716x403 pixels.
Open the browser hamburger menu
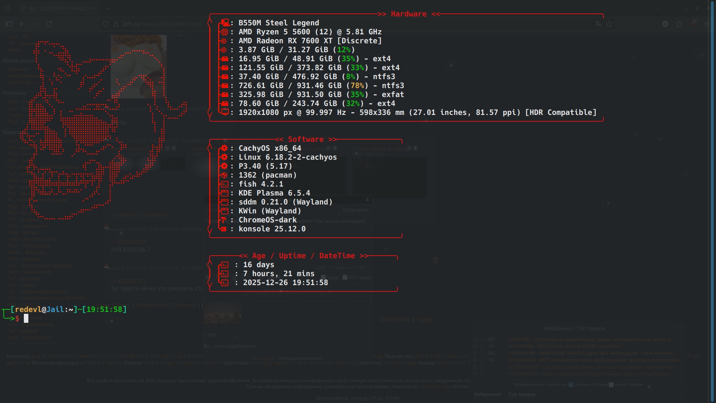click(x=707, y=24)
